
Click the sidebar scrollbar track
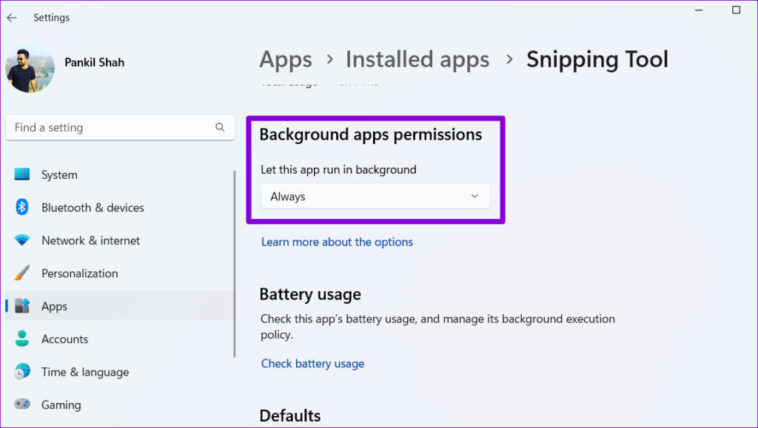pos(234,259)
